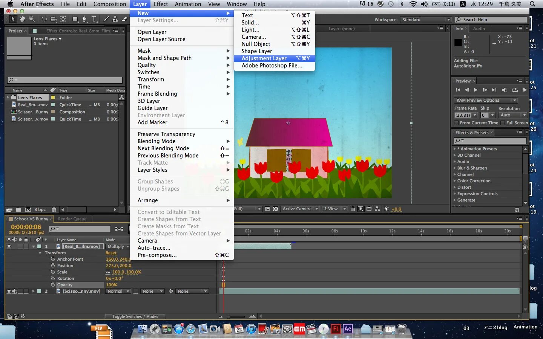Select the Unified Camera tool
Screen dimensions: 543x339
54,19
